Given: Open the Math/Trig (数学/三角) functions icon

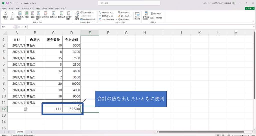Looking at the screenshot, I should tap(61, 14).
